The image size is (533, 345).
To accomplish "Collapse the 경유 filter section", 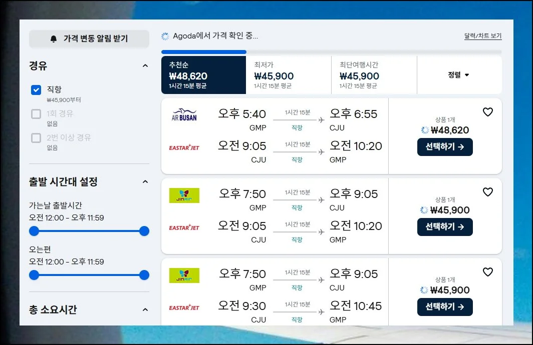I will click(x=145, y=66).
